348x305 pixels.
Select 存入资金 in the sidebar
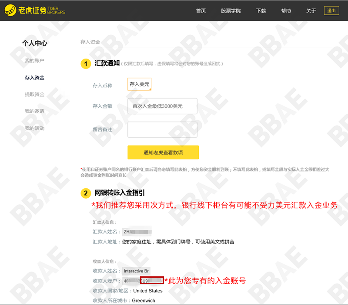coord(35,78)
